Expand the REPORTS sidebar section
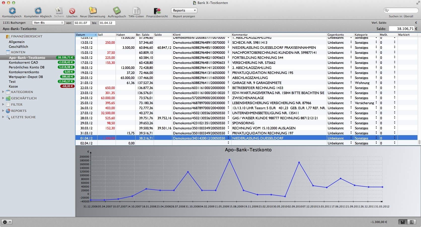The image size is (421, 227). pyautogui.click(x=3, y=111)
